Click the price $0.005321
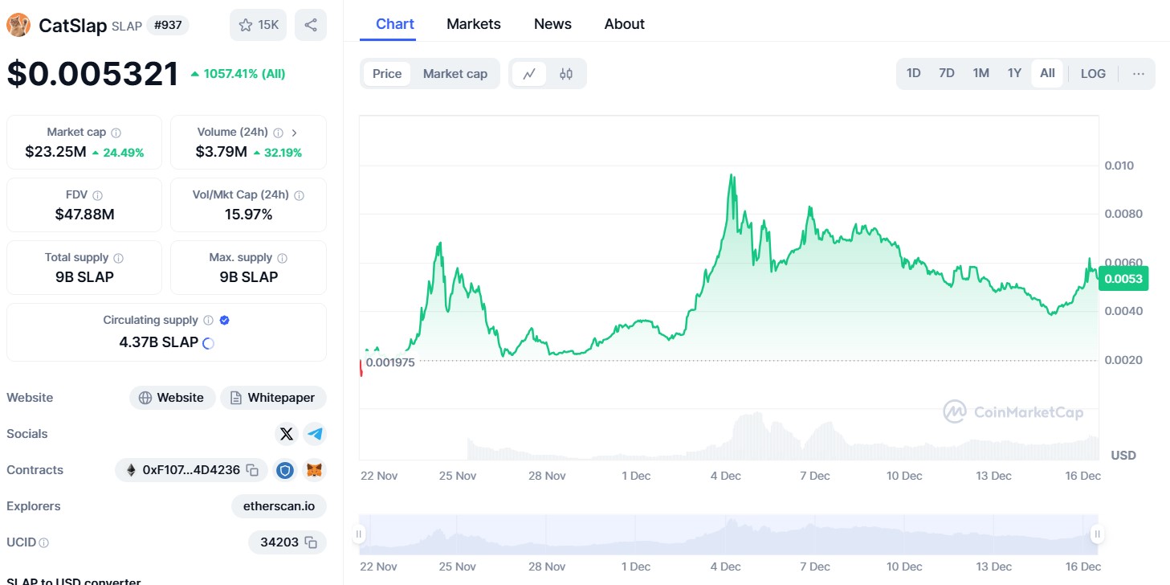This screenshot has width=1170, height=585. click(92, 74)
